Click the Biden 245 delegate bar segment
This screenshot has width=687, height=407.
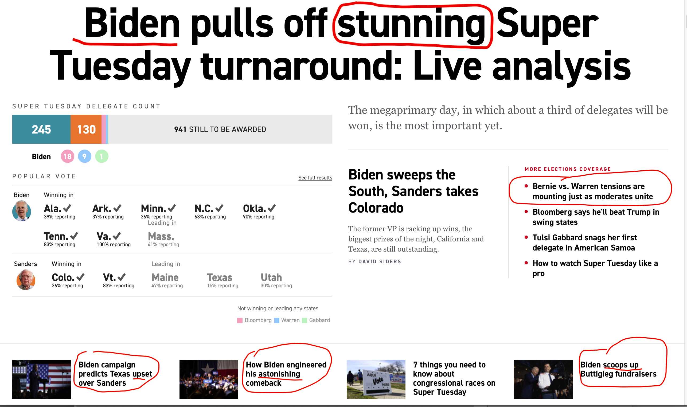(x=41, y=130)
